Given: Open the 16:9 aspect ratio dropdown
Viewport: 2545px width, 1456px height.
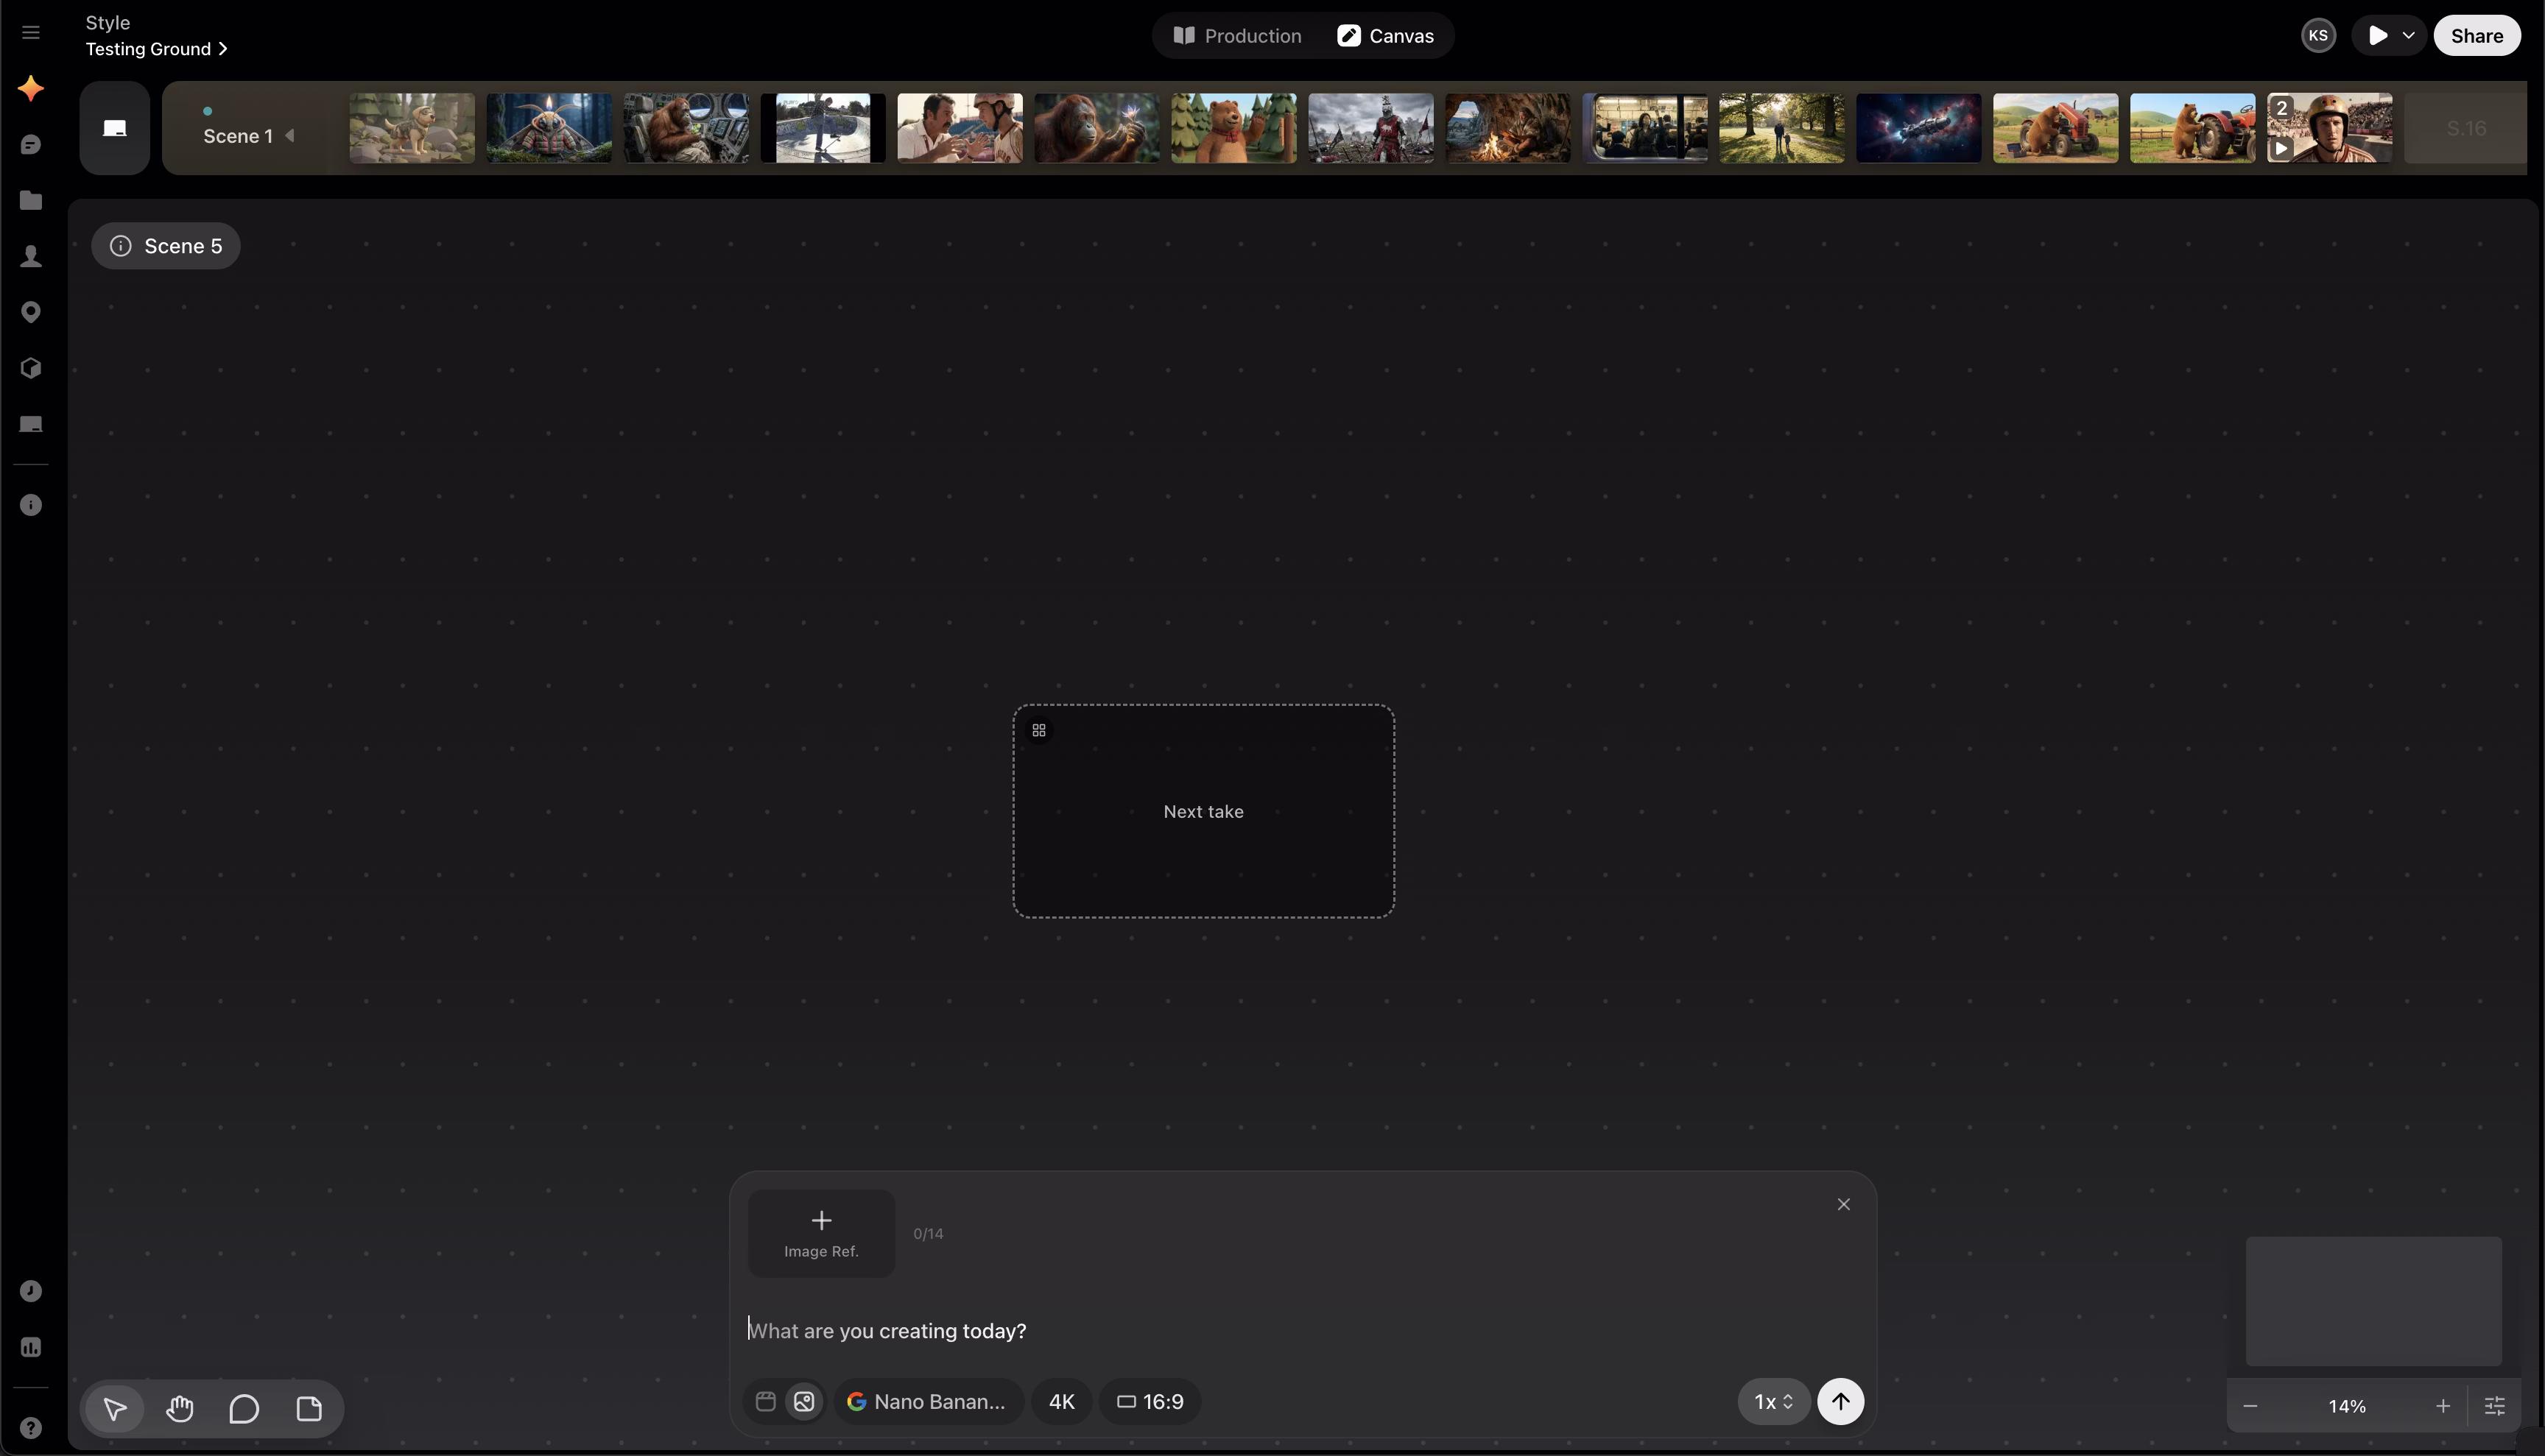Looking at the screenshot, I should pos(1150,1401).
